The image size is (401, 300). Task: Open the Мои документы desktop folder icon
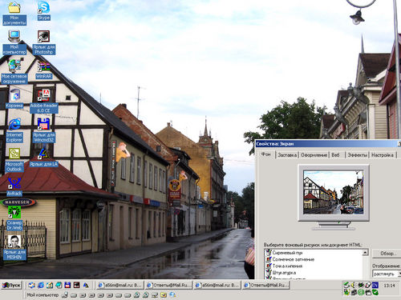point(14,14)
